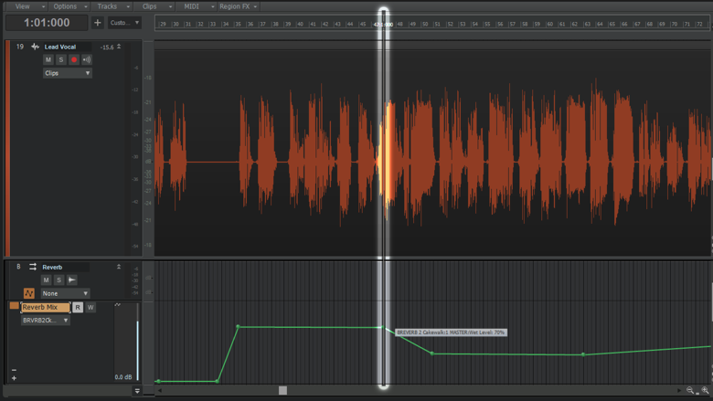
Task: Select the Lead Vocal track name field
Action: point(67,47)
